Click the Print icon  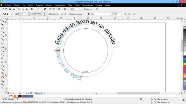pos(14,9)
